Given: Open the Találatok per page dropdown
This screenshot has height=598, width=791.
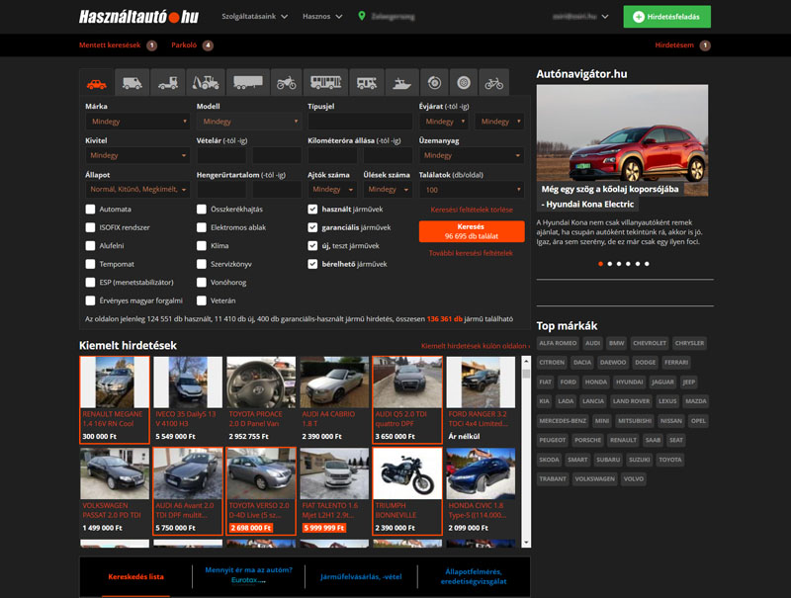Looking at the screenshot, I should click(472, 190).
